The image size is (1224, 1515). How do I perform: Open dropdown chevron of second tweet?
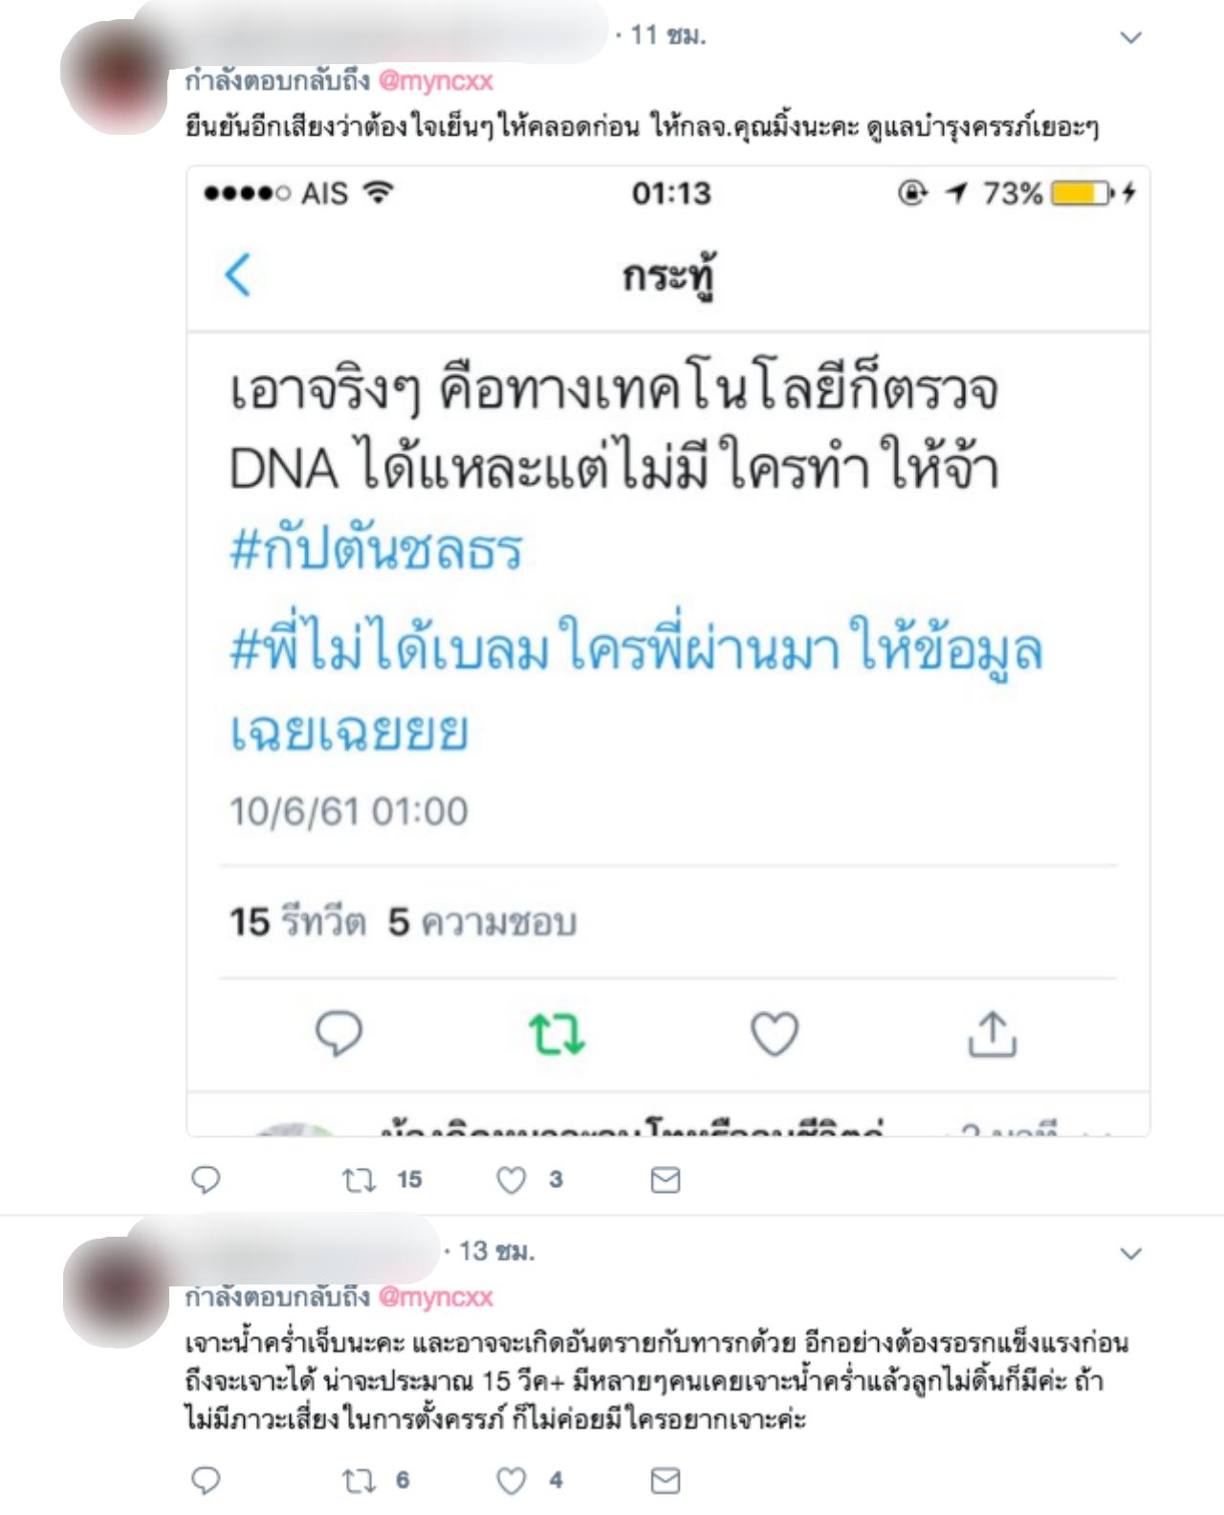point(1131,1253)
